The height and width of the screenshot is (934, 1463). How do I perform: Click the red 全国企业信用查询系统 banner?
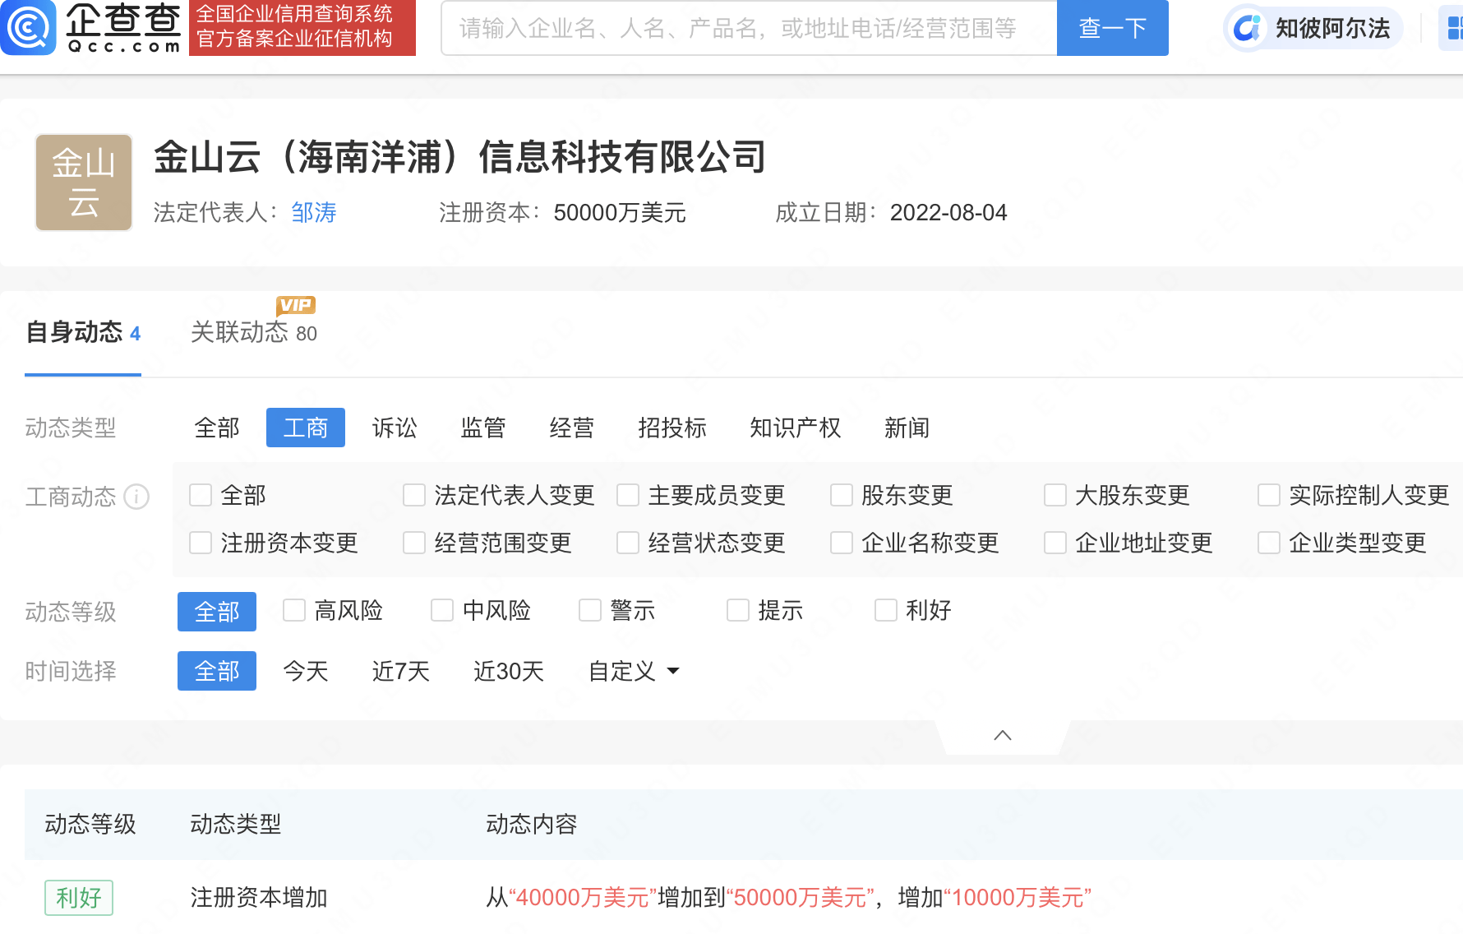coord(302,28)
